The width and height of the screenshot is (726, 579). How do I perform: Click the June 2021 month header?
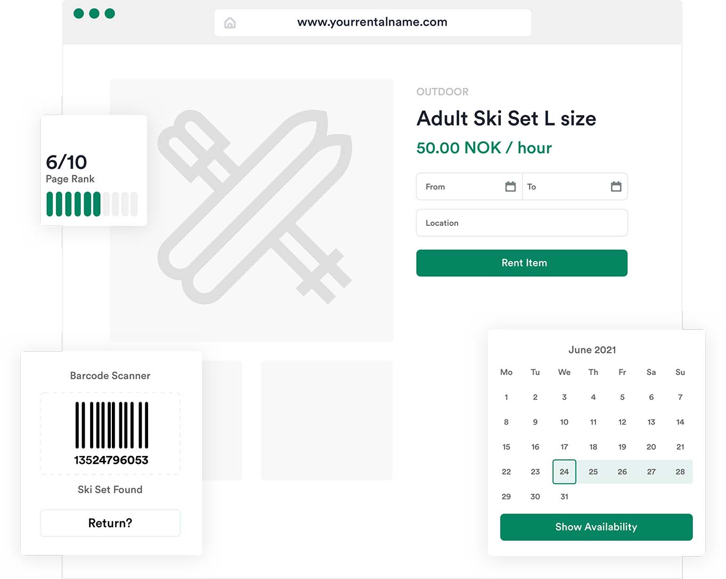click(592, 350)
